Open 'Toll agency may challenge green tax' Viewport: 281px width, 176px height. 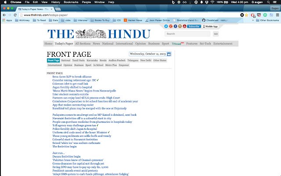pyautogui.click(x=74, y=125)
